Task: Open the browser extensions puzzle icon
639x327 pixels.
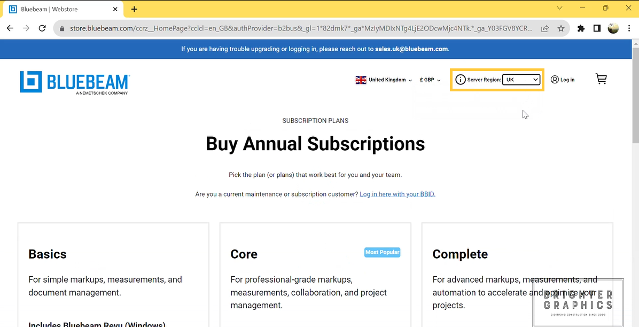Action: pos(581,28)
